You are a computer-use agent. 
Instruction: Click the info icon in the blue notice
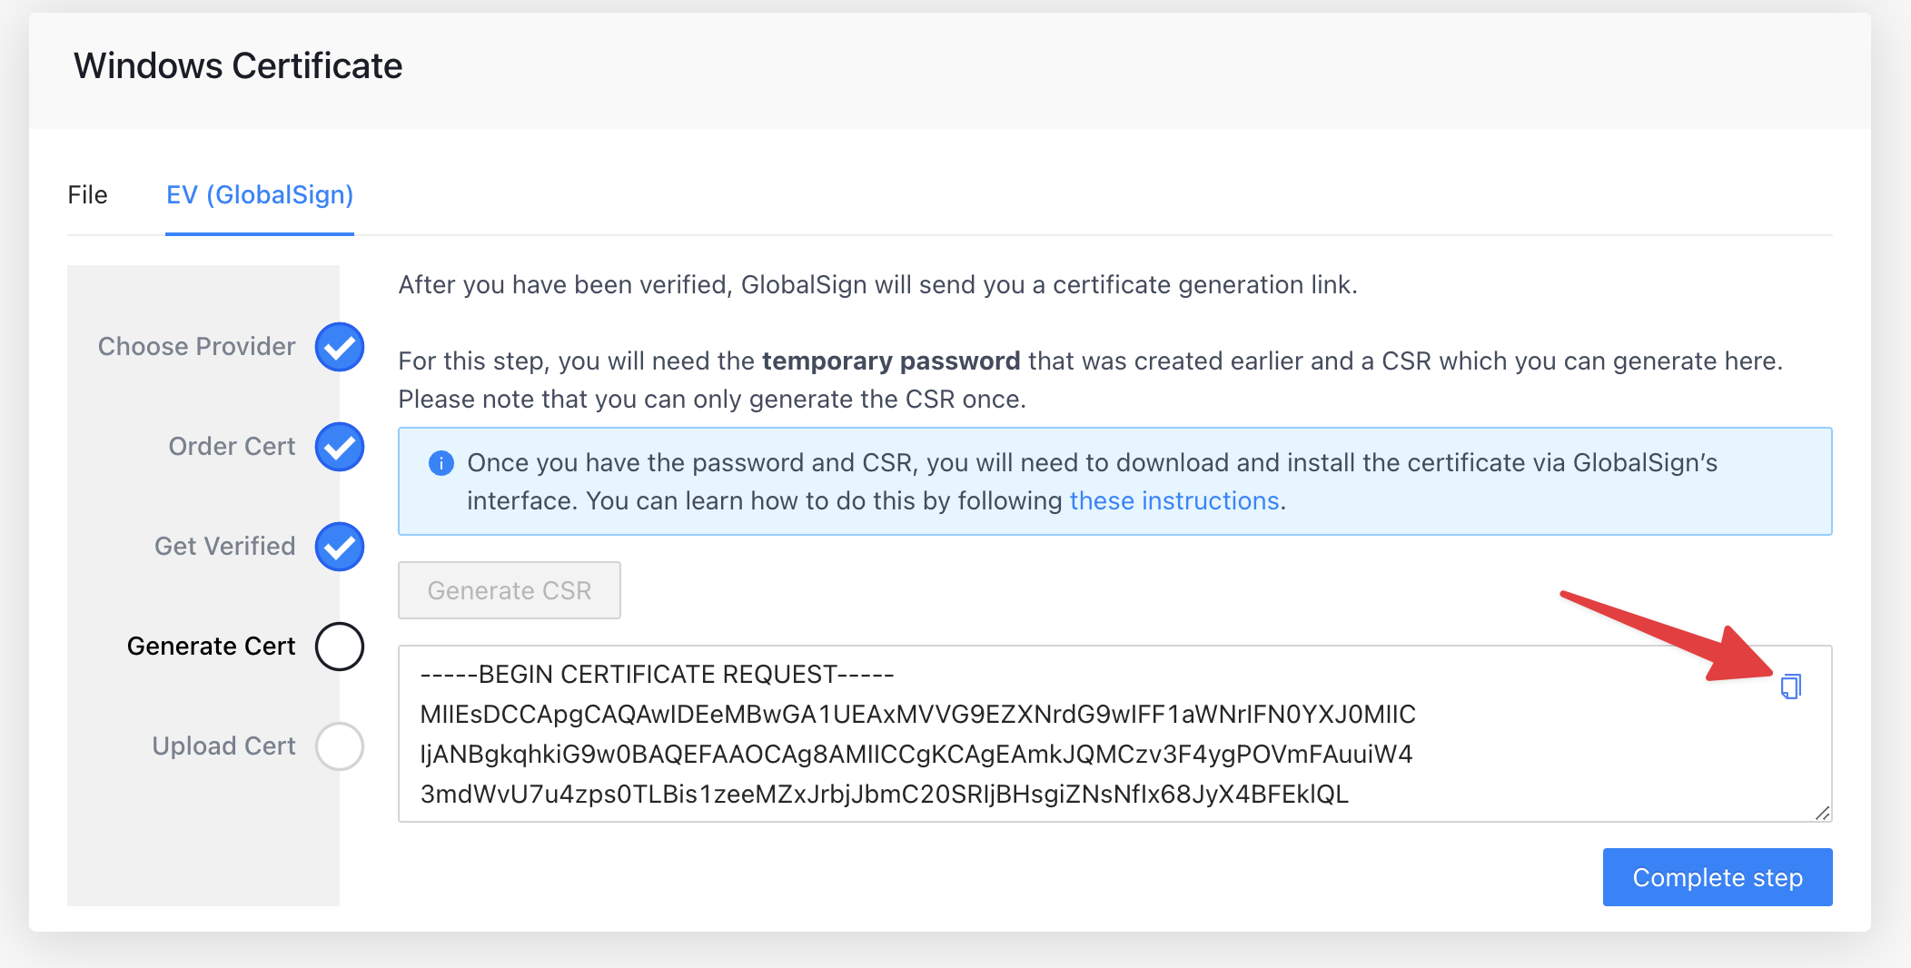click(441, 463)
